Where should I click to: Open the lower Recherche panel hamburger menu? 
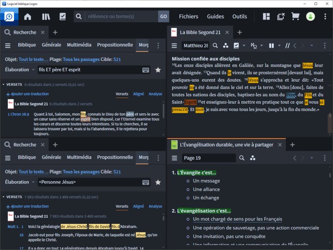pyautogui.click(x=7, y=158)
